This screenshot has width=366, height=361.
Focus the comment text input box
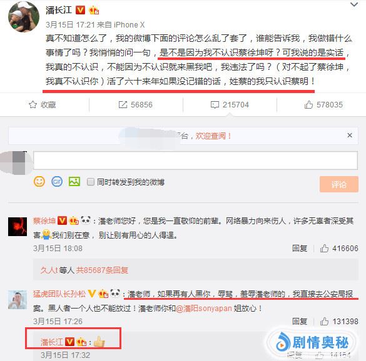[x=195, y=161]
